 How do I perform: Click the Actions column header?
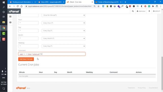(139, 72)
